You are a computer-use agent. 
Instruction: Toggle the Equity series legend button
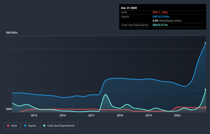tap(30, 126)
